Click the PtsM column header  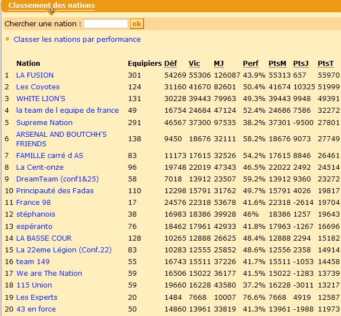(277, 63)
